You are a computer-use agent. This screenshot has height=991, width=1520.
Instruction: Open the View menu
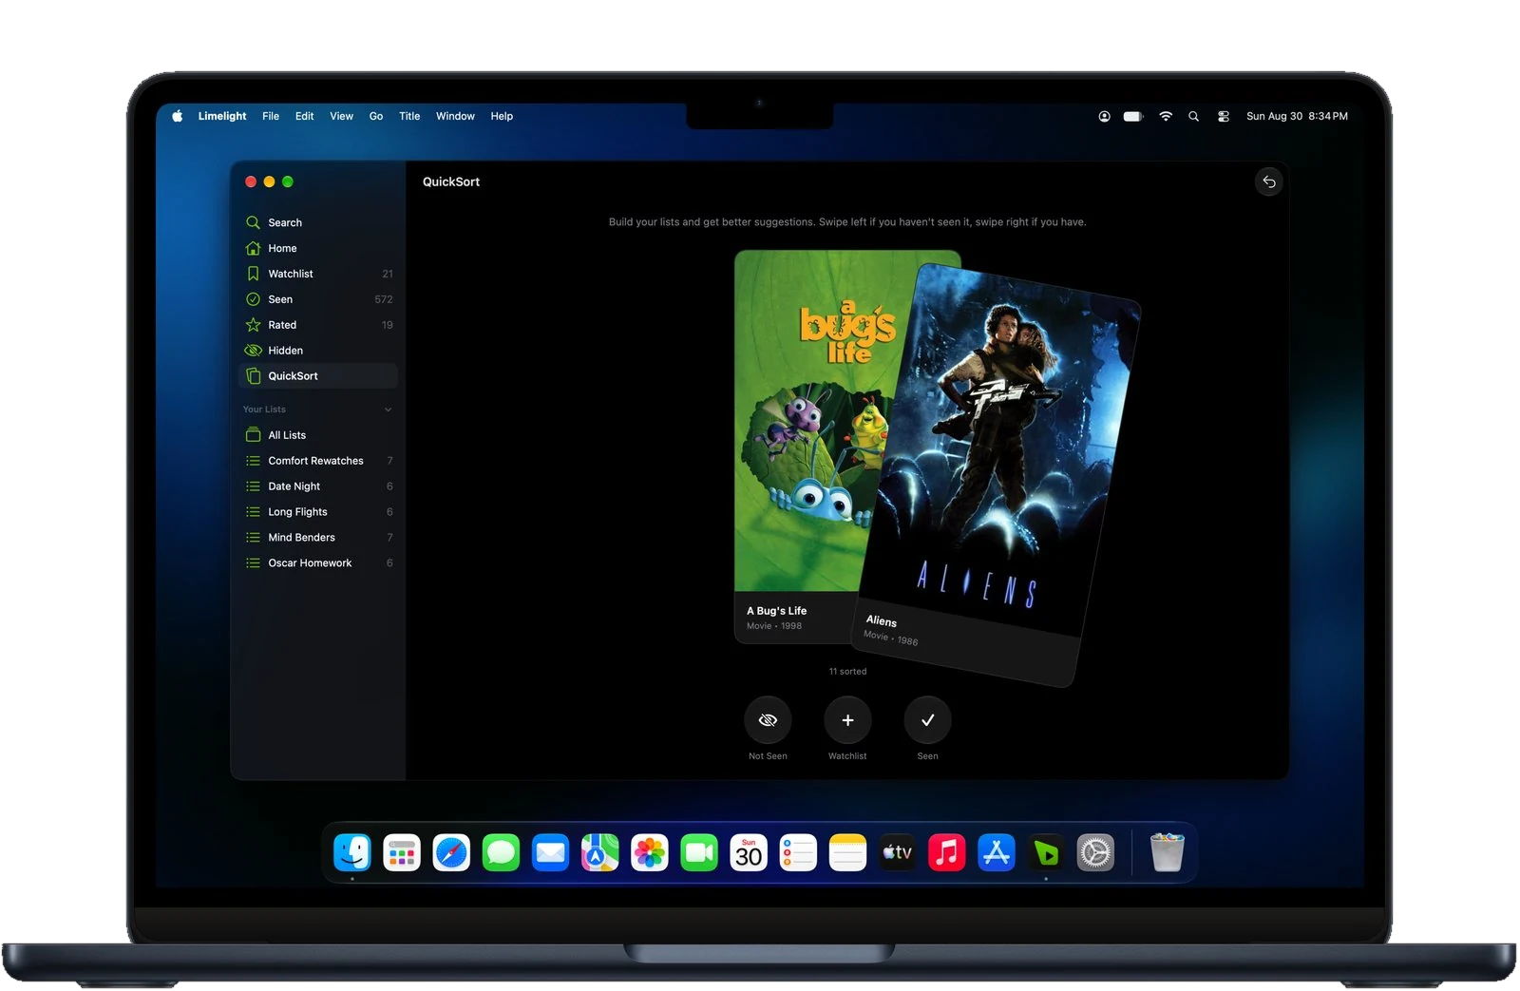coord(341,116)
